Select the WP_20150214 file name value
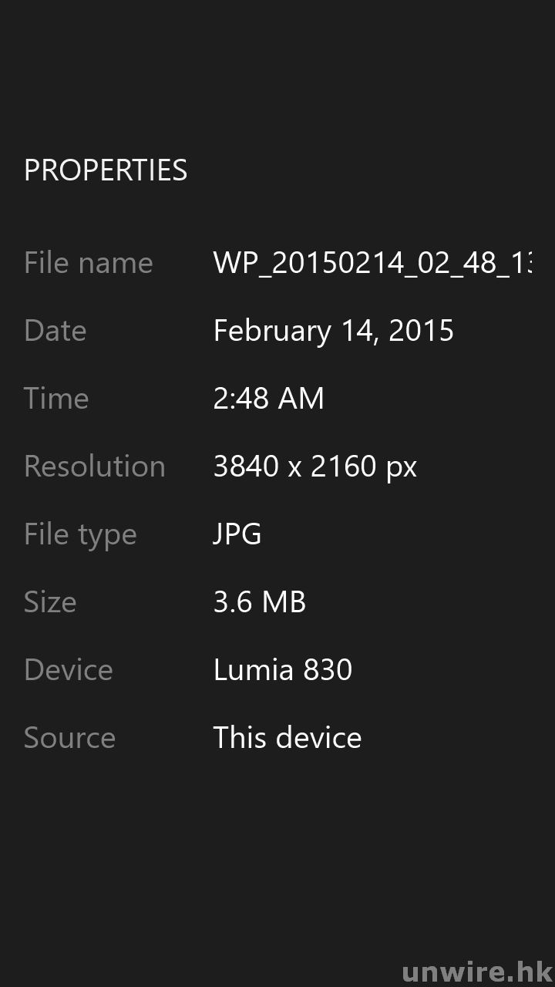555x987 pixels. [x=372, y=263]
